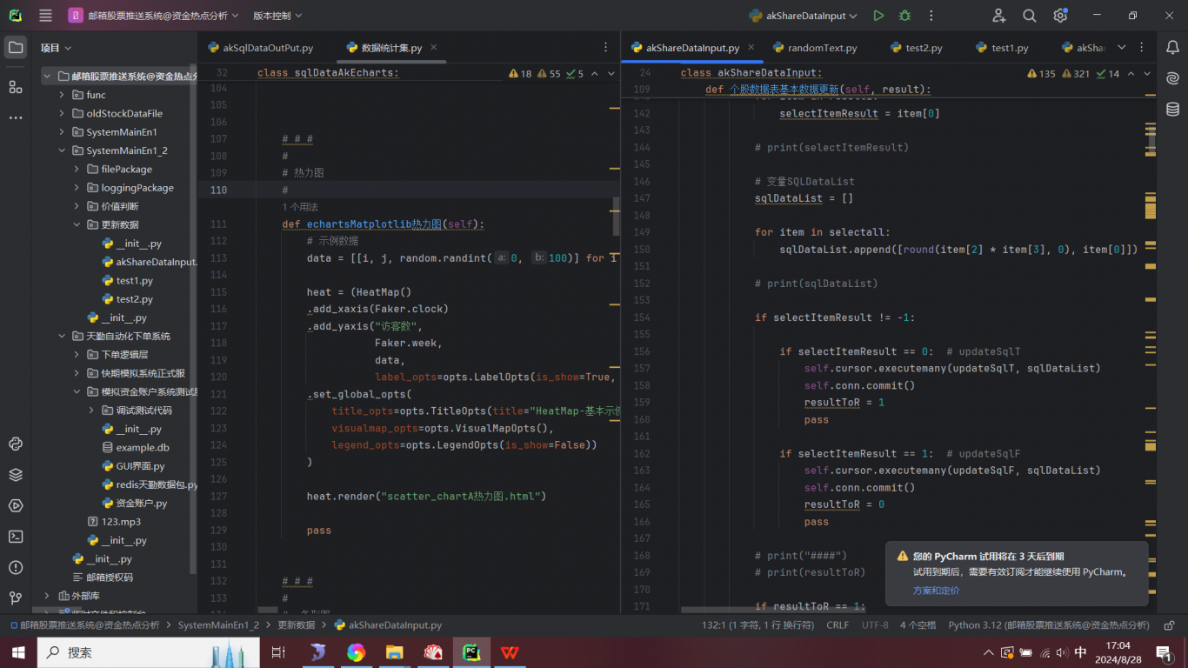The width and height of the screenshot is (1188, 668).
Task: Open more run actions next to Debug
Action: tap(931, 16)
